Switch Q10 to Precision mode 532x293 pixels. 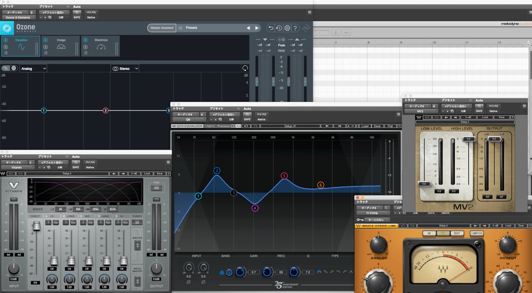[224, 126]
